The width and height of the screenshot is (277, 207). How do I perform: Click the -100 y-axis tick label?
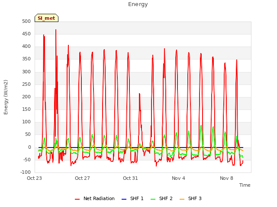[26, 172]
